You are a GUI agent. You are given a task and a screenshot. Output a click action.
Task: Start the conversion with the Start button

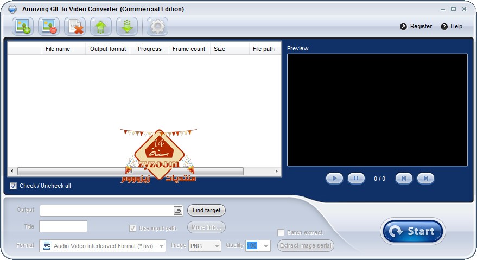[x=413, y=231]
